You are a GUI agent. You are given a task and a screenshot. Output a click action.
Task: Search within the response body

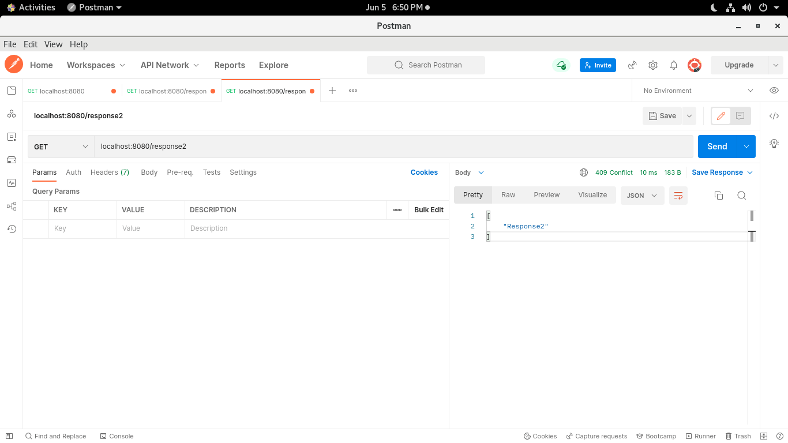point(741,196)
